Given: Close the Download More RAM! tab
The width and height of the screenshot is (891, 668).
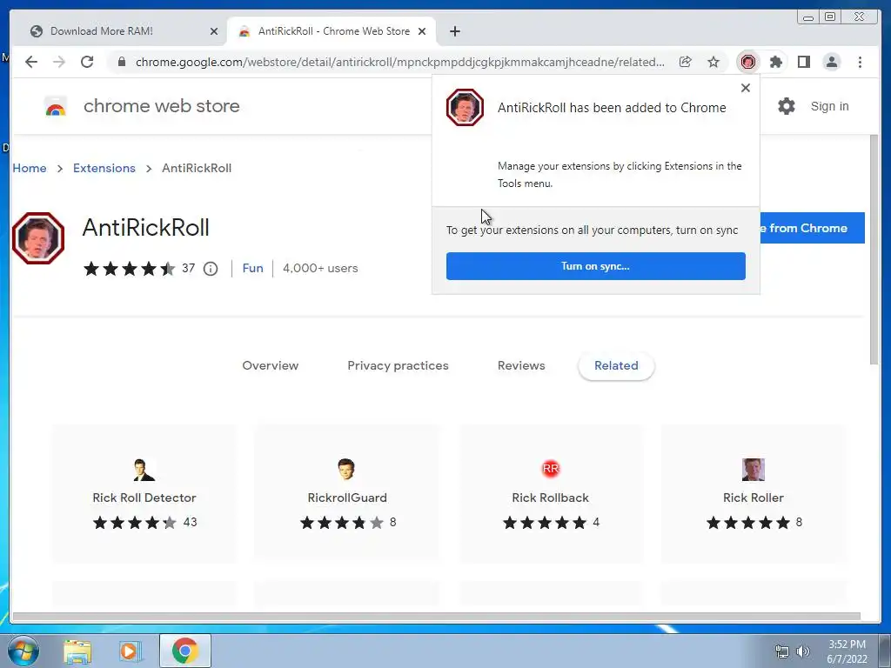Looking at the screenshot, I should 214,31.
